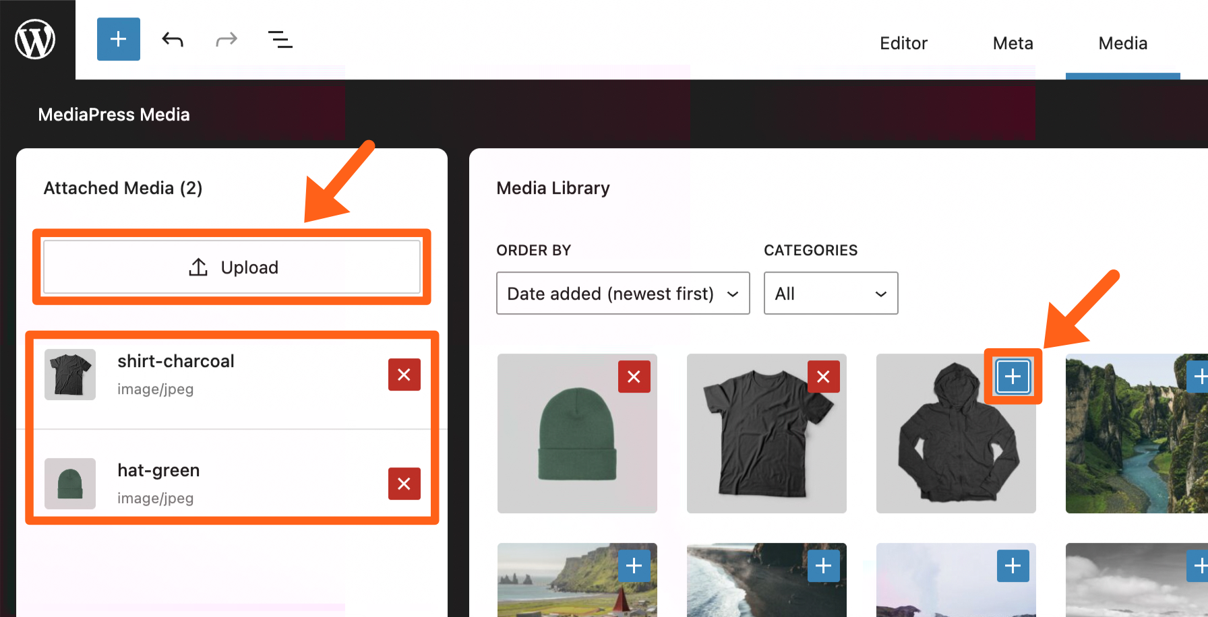This screenshot has width=1208, height=617.
Task: Open the Categories dropdown set to All
Action: point(831,293)
